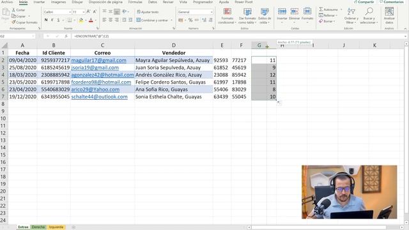Toggle italic (K) formatting
This screenshot has height=230, width=409.
pyautogui.click(x=52, y=20)
